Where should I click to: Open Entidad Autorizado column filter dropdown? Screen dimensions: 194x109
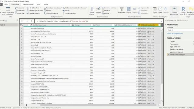click(x=70, y=25)
